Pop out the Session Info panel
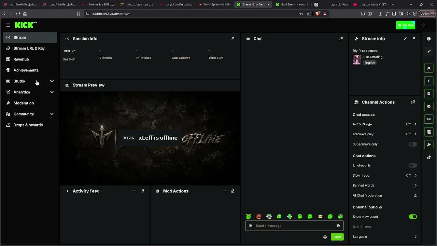437x246 pixels. pyautogui.click(x=232, y=39)
